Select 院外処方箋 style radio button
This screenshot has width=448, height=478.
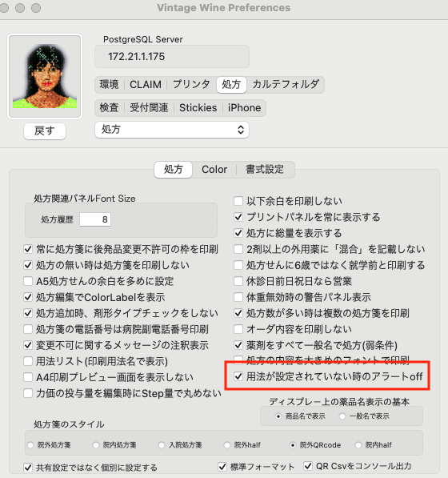[30, 445]
